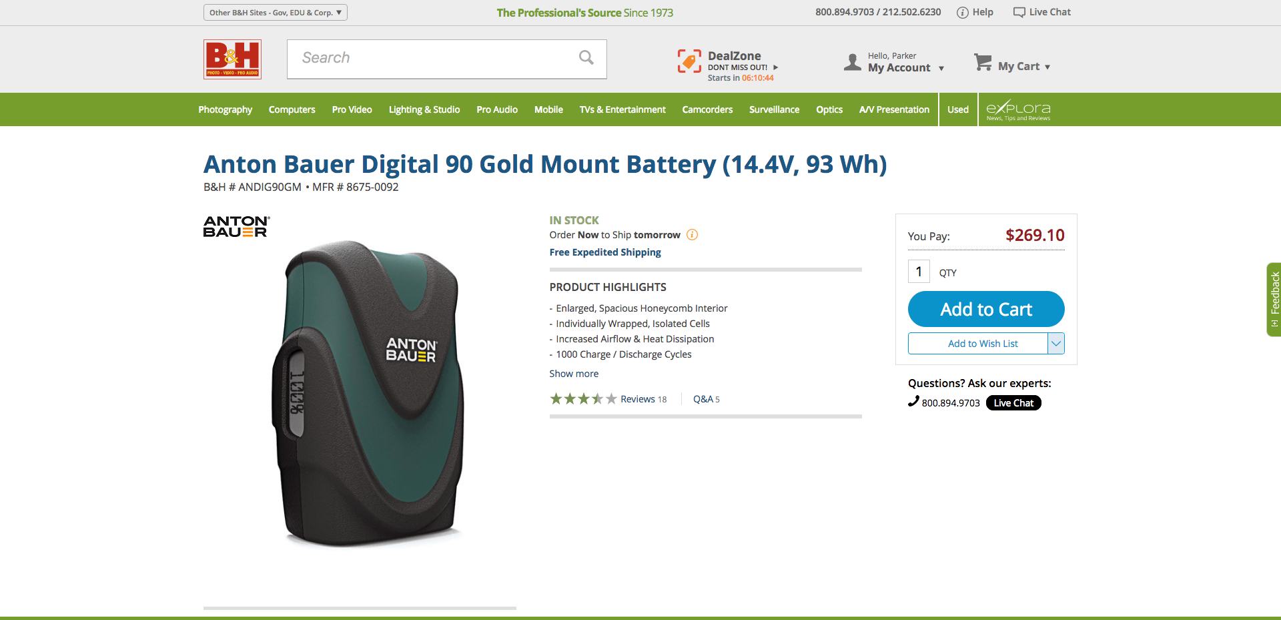
Task: Click the DealZone countdown timer
Action: [758, 78]
